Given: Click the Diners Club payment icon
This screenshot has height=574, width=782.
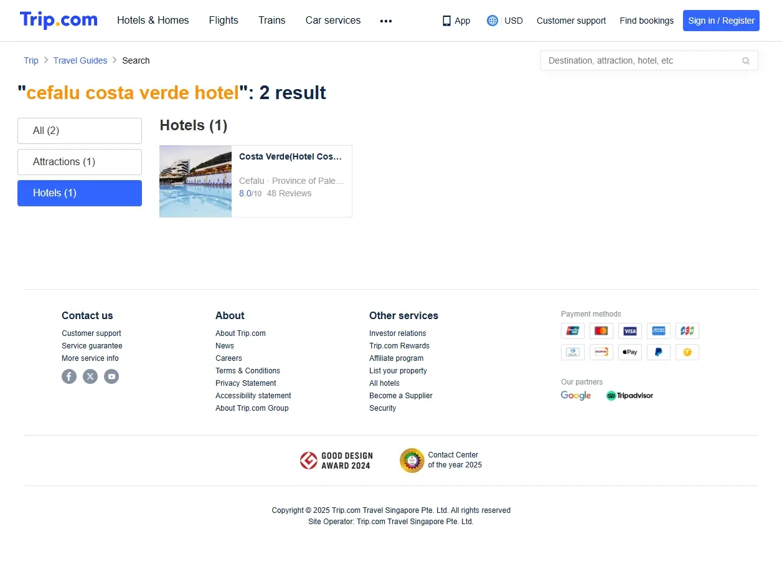Looking at the screenshot, I should coord(573,352).
